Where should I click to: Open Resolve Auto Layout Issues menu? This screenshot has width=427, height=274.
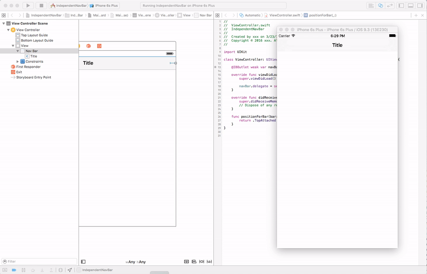tap(209, 262)
